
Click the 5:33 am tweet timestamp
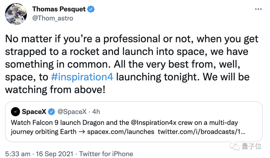point(17,154)
